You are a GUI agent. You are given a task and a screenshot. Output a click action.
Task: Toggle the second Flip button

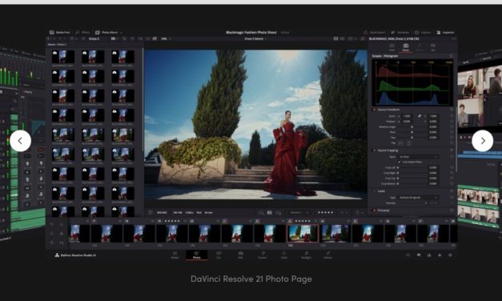(409, 143)
